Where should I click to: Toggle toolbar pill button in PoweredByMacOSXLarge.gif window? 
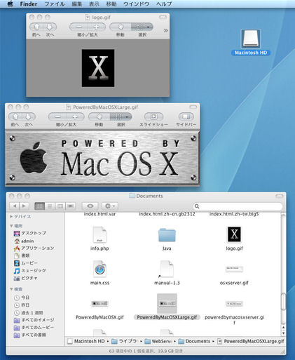193,107
